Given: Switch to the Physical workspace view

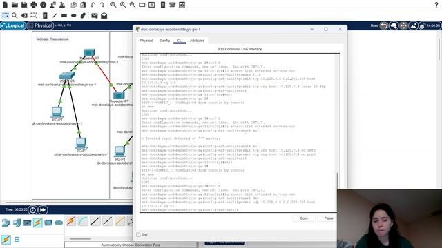Looking at the screenshot, I should coord(40,25).
